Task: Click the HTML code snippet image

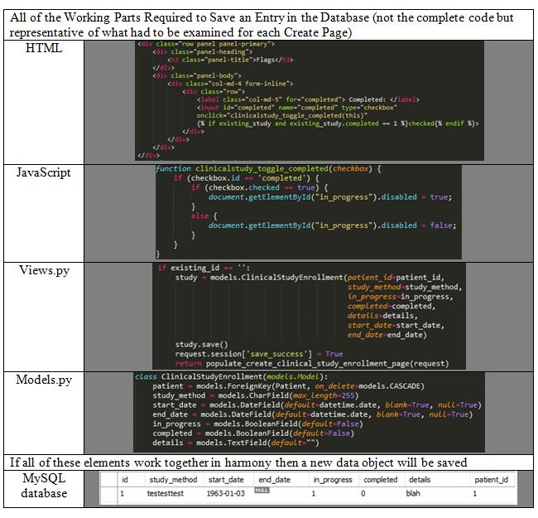Action: pyautogui.click(x=310, y=100)
